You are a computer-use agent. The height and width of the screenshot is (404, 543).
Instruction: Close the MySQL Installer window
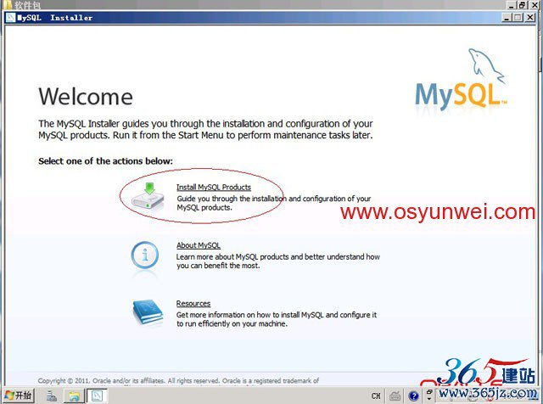point(530,17)
